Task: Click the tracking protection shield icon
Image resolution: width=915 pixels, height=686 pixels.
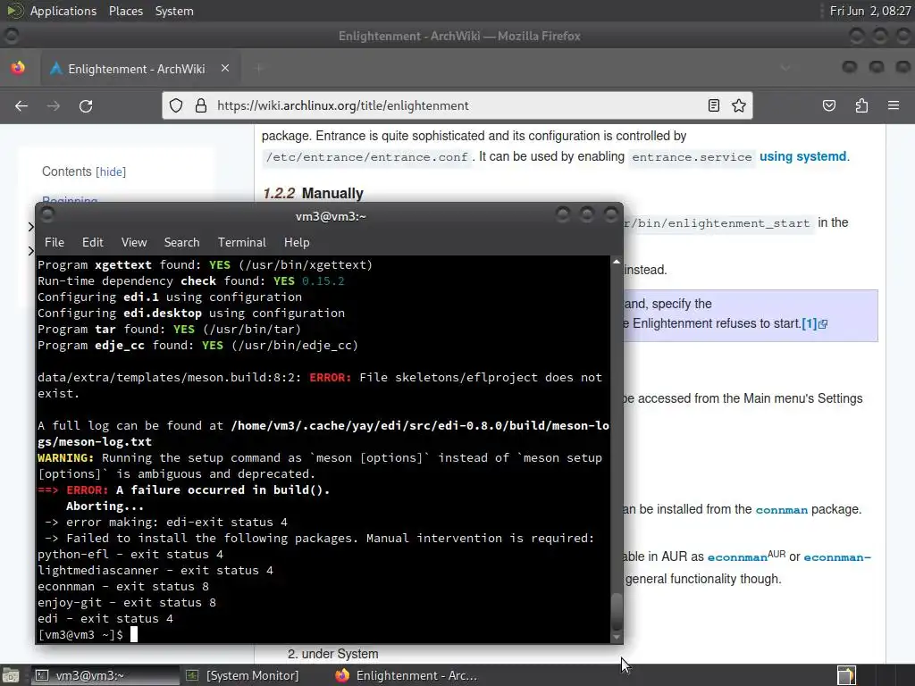Action: click(176, 105)
